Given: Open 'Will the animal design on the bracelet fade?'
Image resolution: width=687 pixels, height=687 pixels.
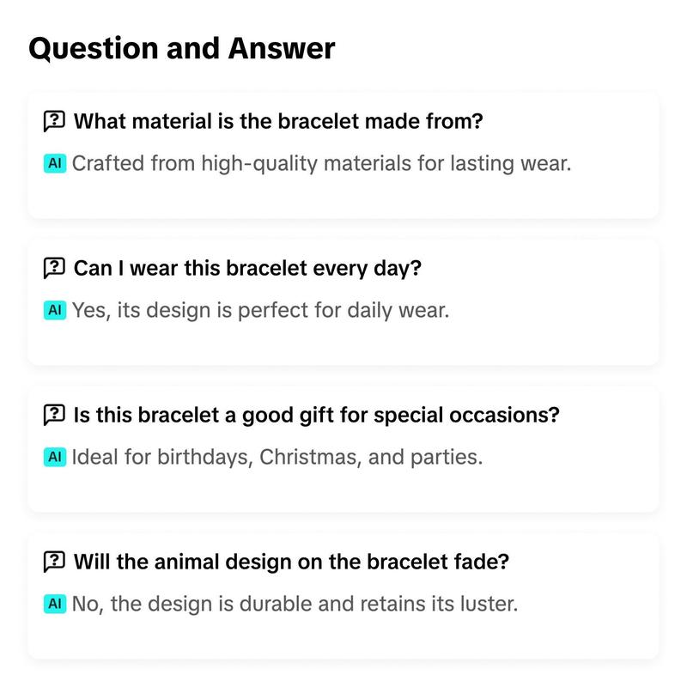Looking at the screenshot, I should tap(291, 562).
